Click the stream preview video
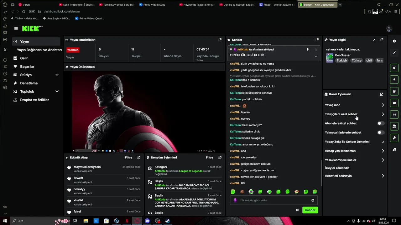The height and width of the screenshot is (225, 401). [x=144, y=112]
